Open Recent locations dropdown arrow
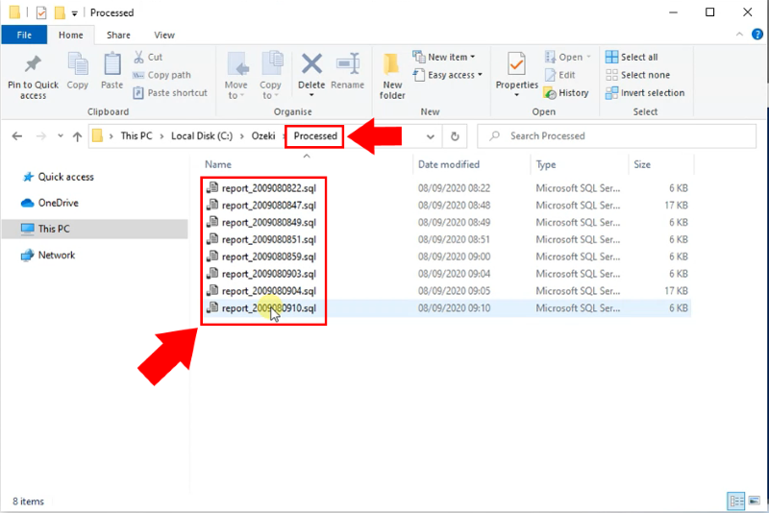769x513 pixels. tap(60, 135)
